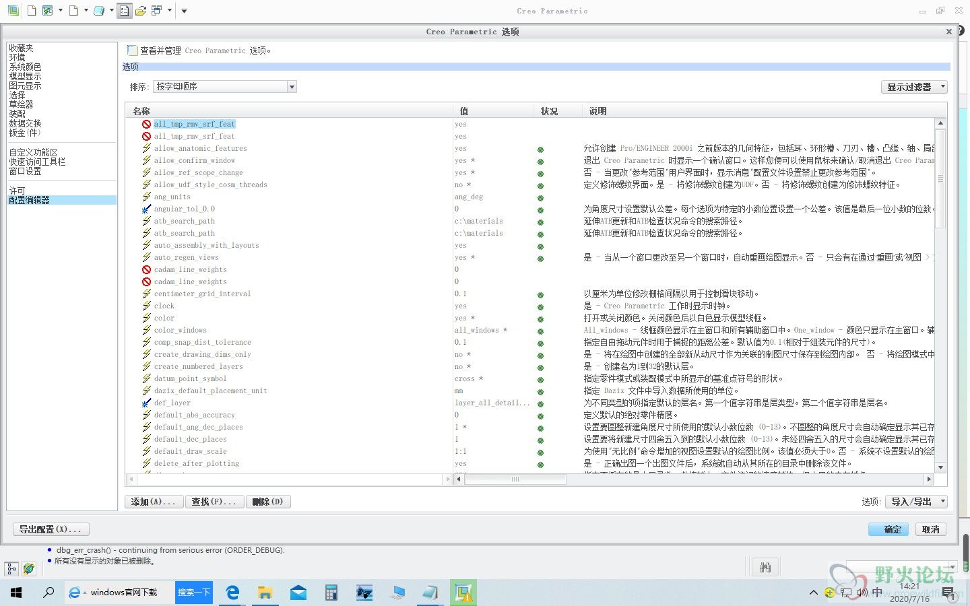The image size is (970, 606).
Task: Click the New file icon in top toolbar
Action: [32, 11]
